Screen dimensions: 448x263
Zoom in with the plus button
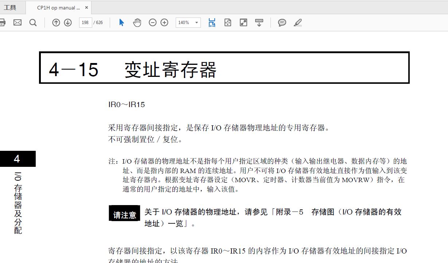click(164, 23)
